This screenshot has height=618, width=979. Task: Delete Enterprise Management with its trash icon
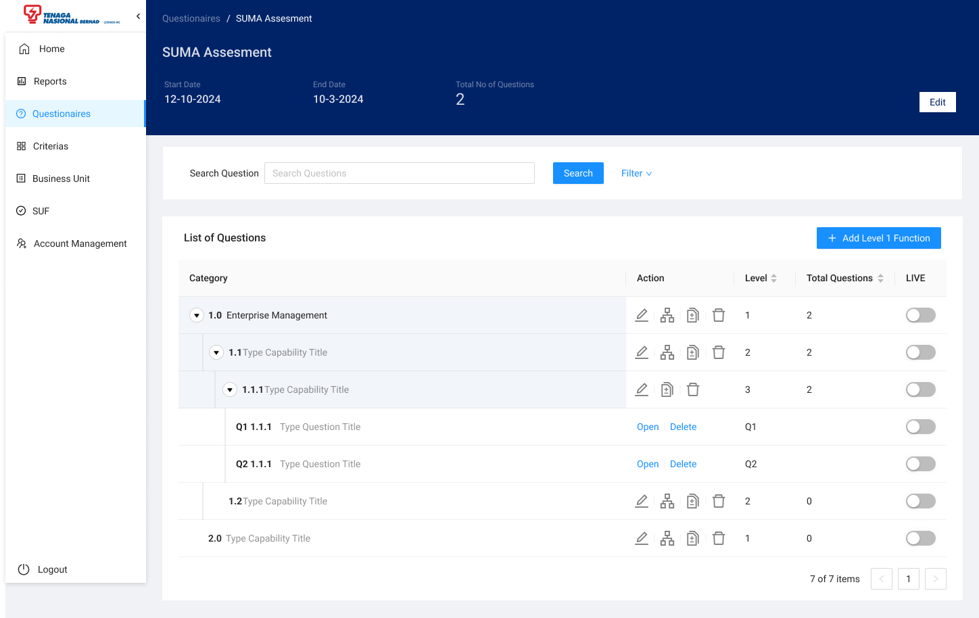(719, 315)
